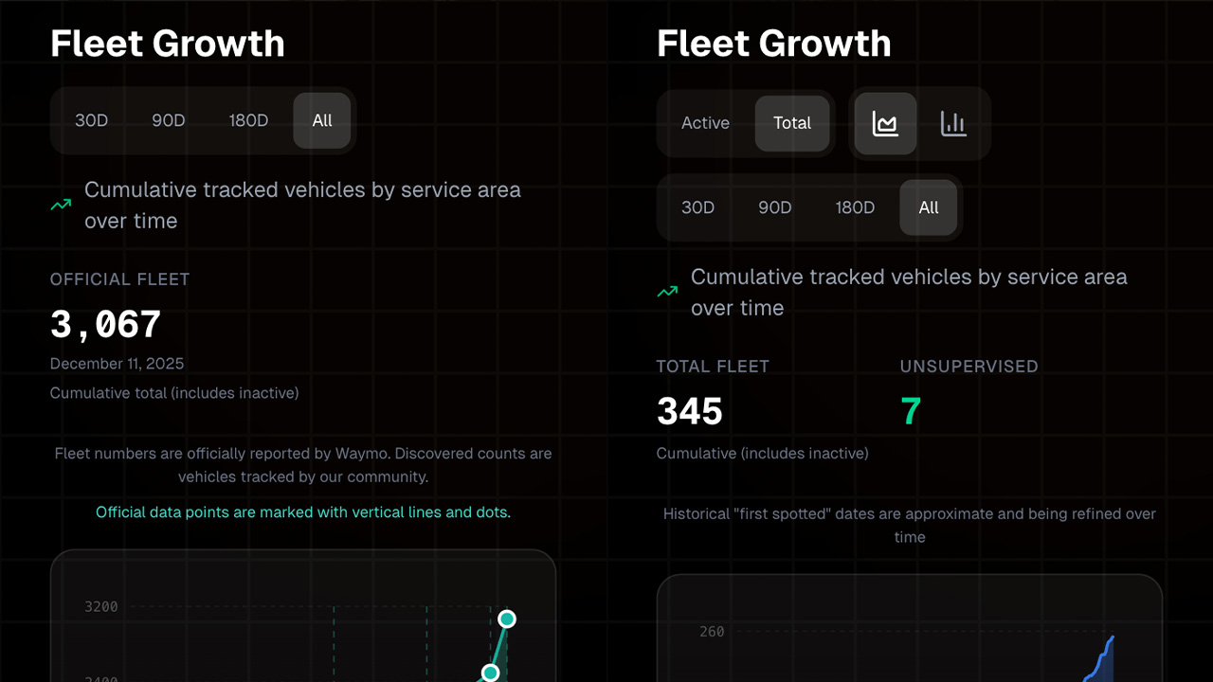Viewport: 1213px width, 682px height.
Task: Switch to the bar chart view icon
Action: (x=953, y=123)
